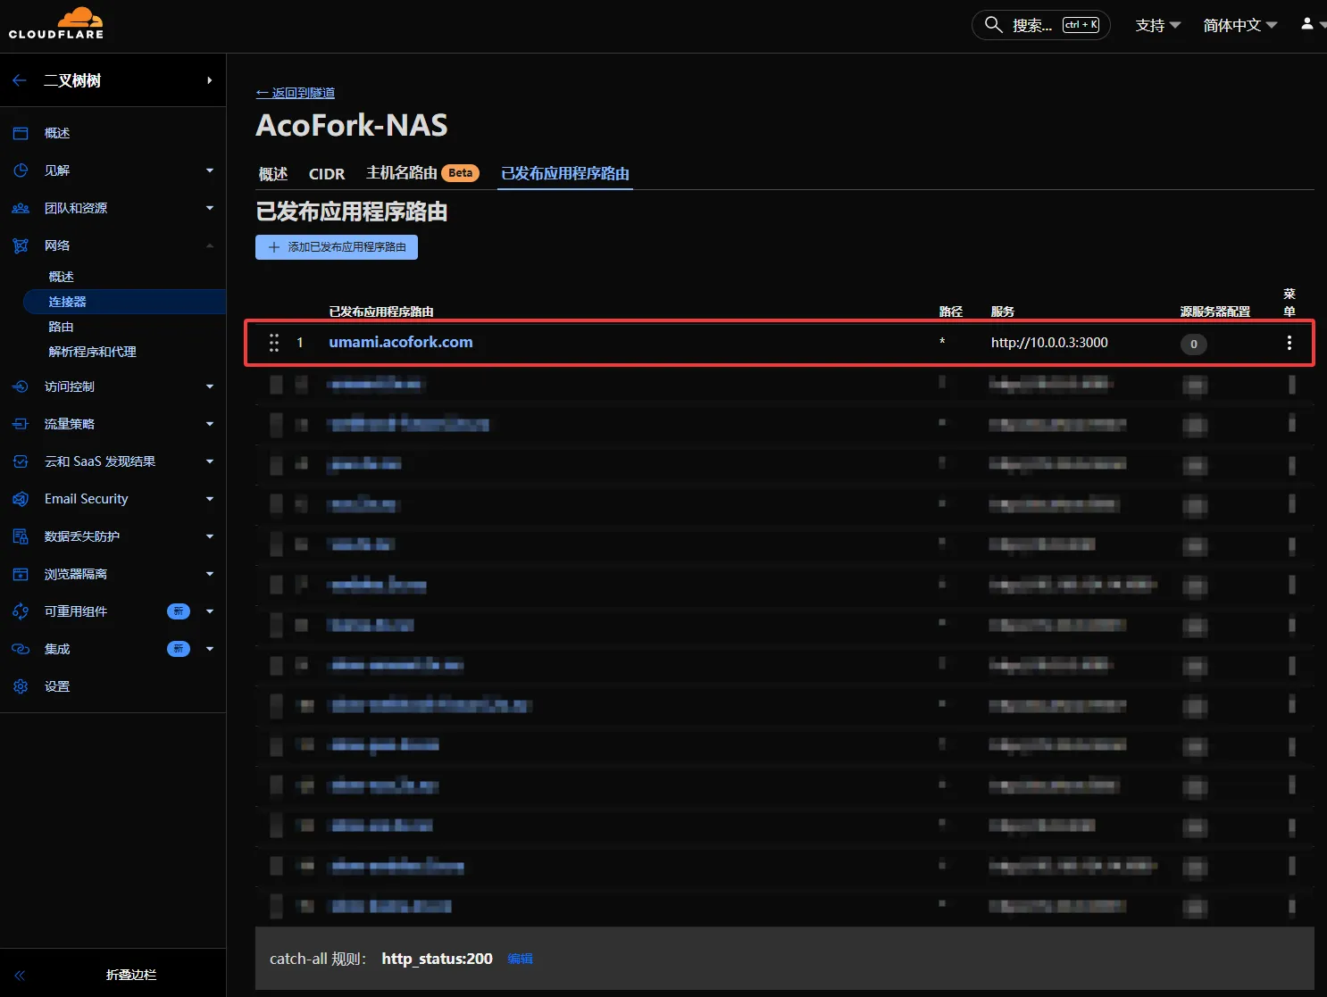1327x997 pixels.
Task: Click the Cloudflare logo
Action: coord(56,24)
